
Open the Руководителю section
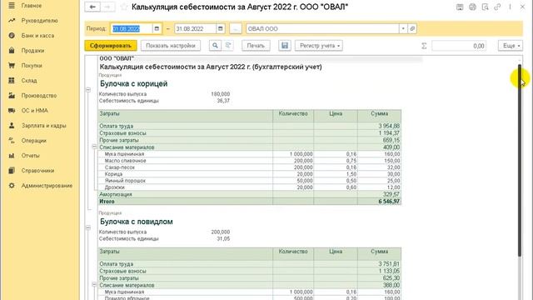pyautogui.click(x=39, y=21)
